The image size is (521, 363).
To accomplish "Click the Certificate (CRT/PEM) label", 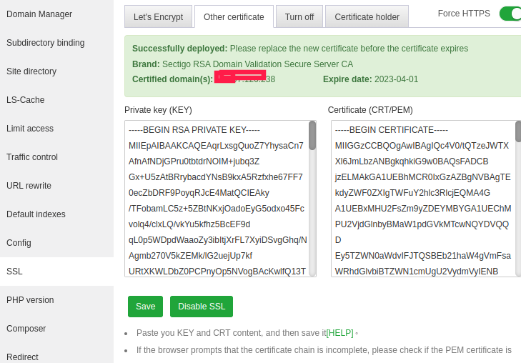I will pyautogui.click(x=370, y=110).
